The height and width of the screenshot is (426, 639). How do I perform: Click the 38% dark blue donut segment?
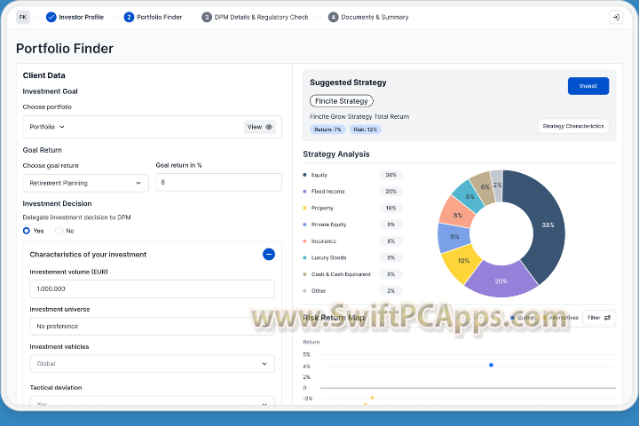pyautogui.click(x=548, y=225)
